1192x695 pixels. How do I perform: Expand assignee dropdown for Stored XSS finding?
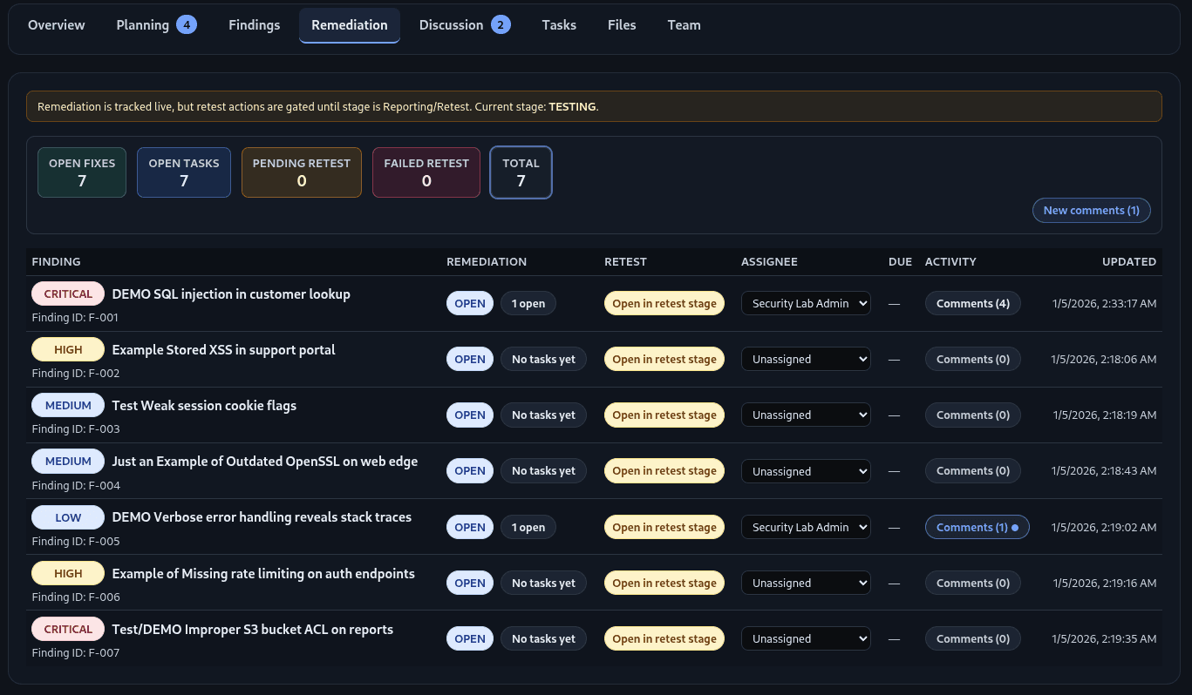[x=806, y=359]
